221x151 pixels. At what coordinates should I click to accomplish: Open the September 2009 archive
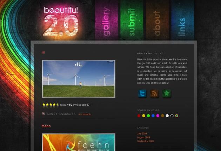(x=146, y=141)
